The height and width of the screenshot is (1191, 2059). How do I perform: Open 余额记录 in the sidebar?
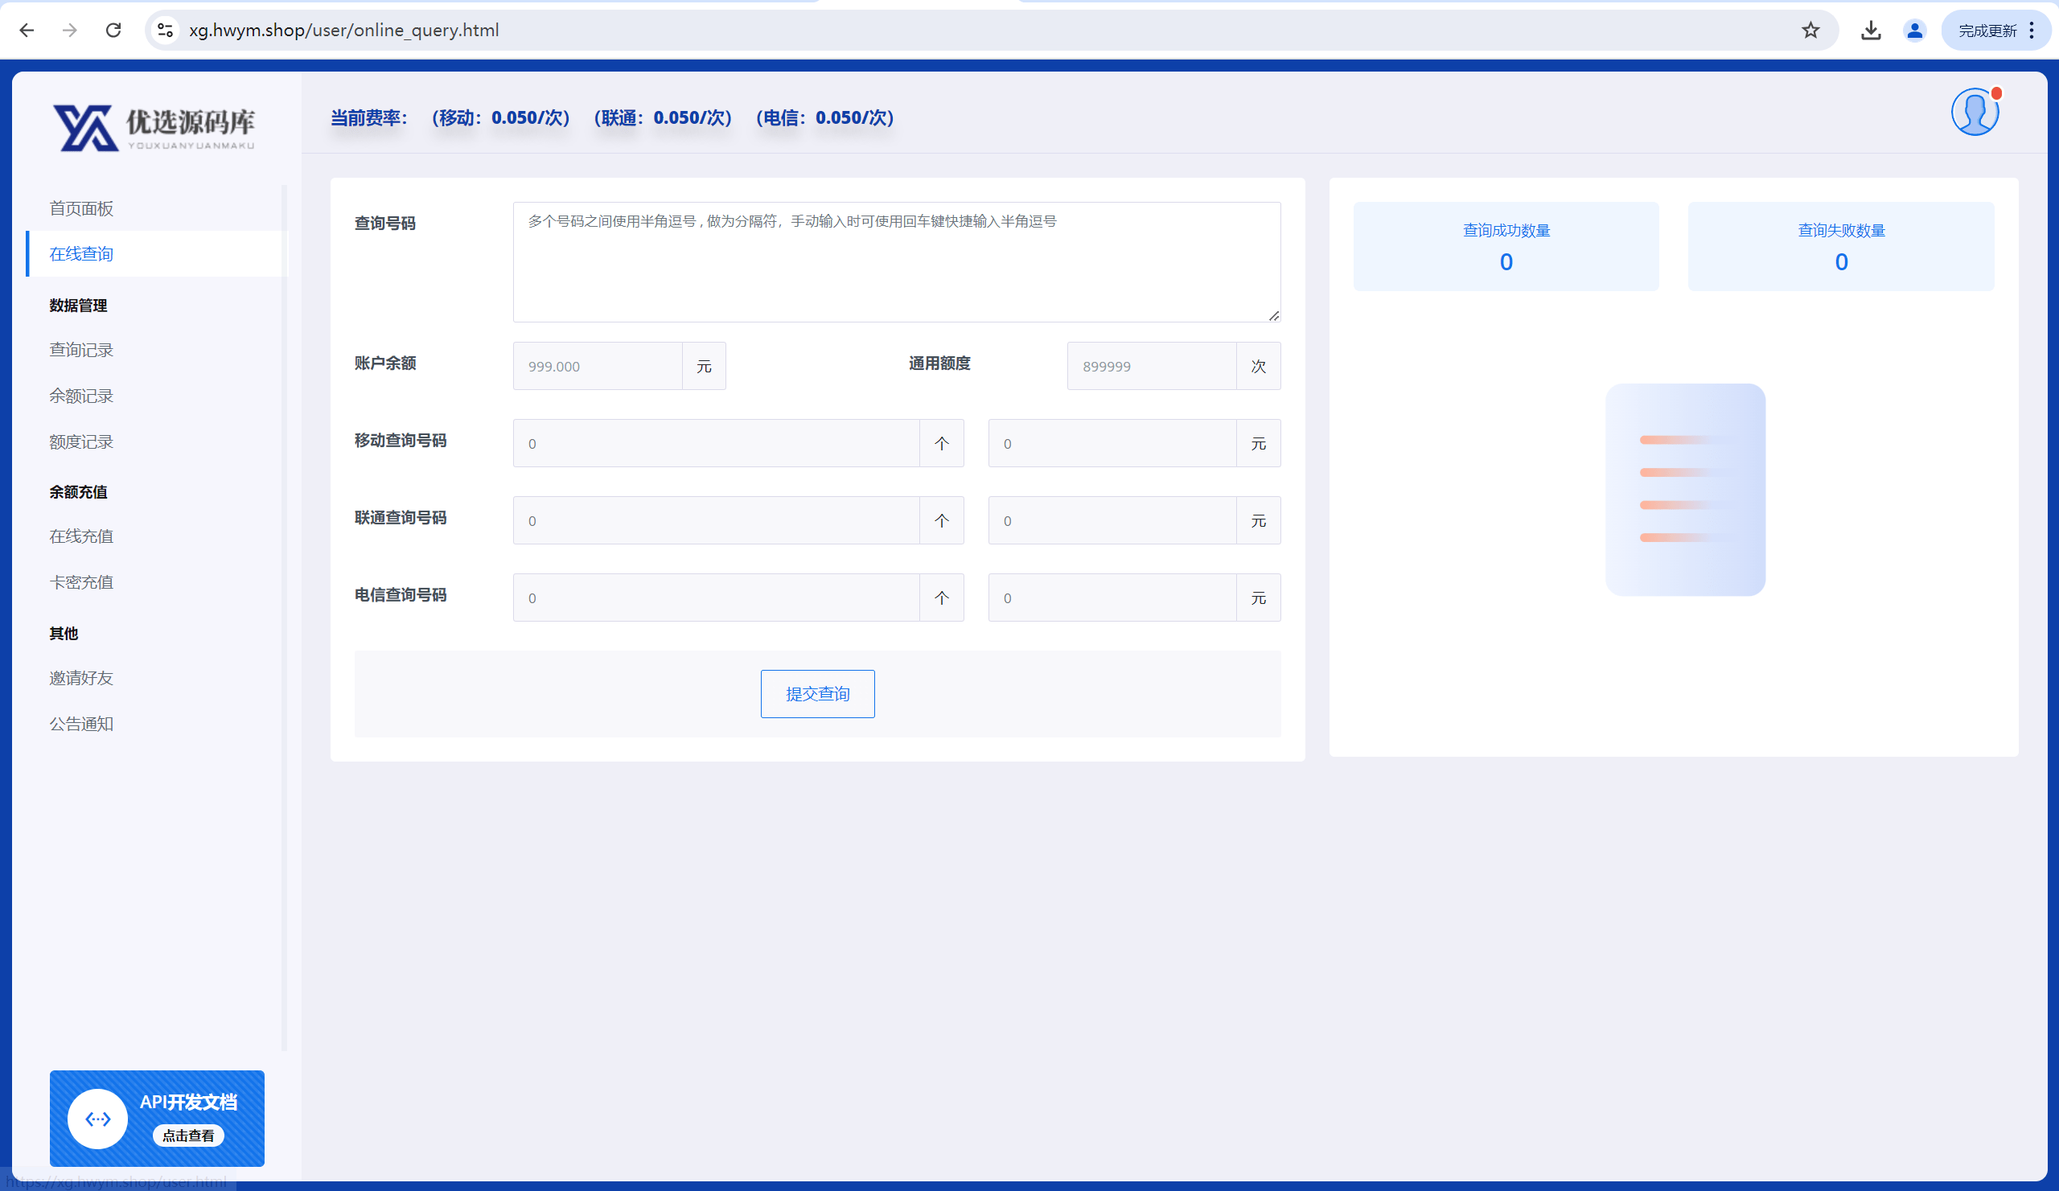[81, 396]
